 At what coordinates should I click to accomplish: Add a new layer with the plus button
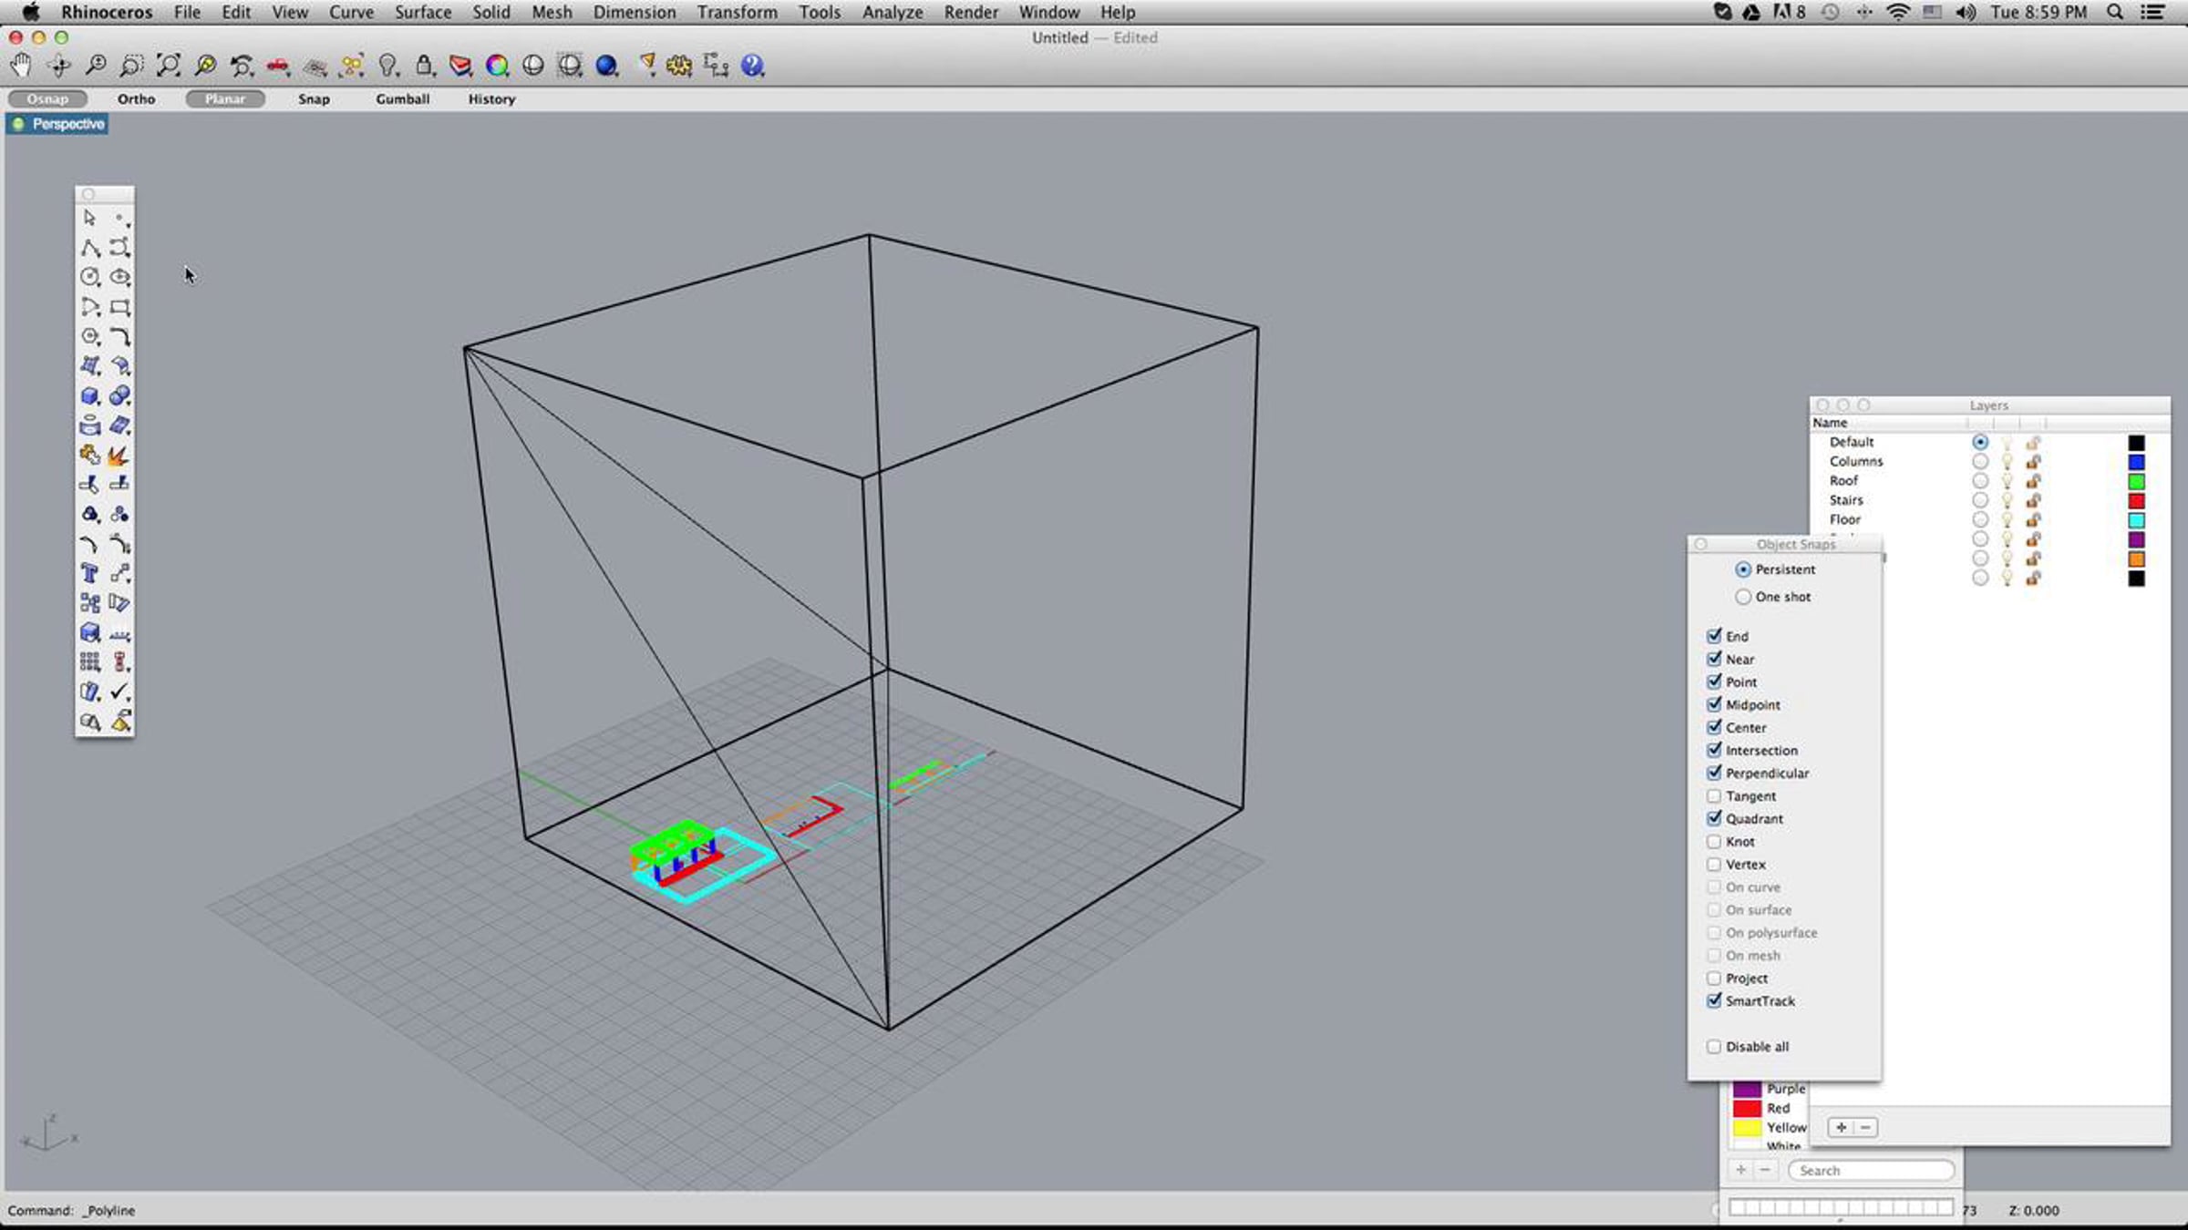[x=1842, y=1127]
